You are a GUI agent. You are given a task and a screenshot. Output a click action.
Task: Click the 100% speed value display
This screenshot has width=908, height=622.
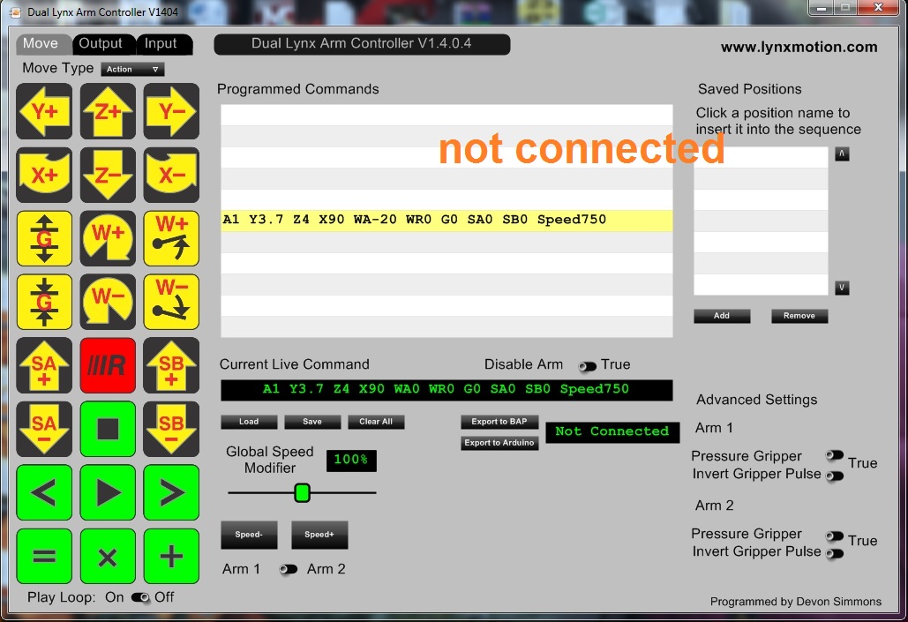[351, 461]
